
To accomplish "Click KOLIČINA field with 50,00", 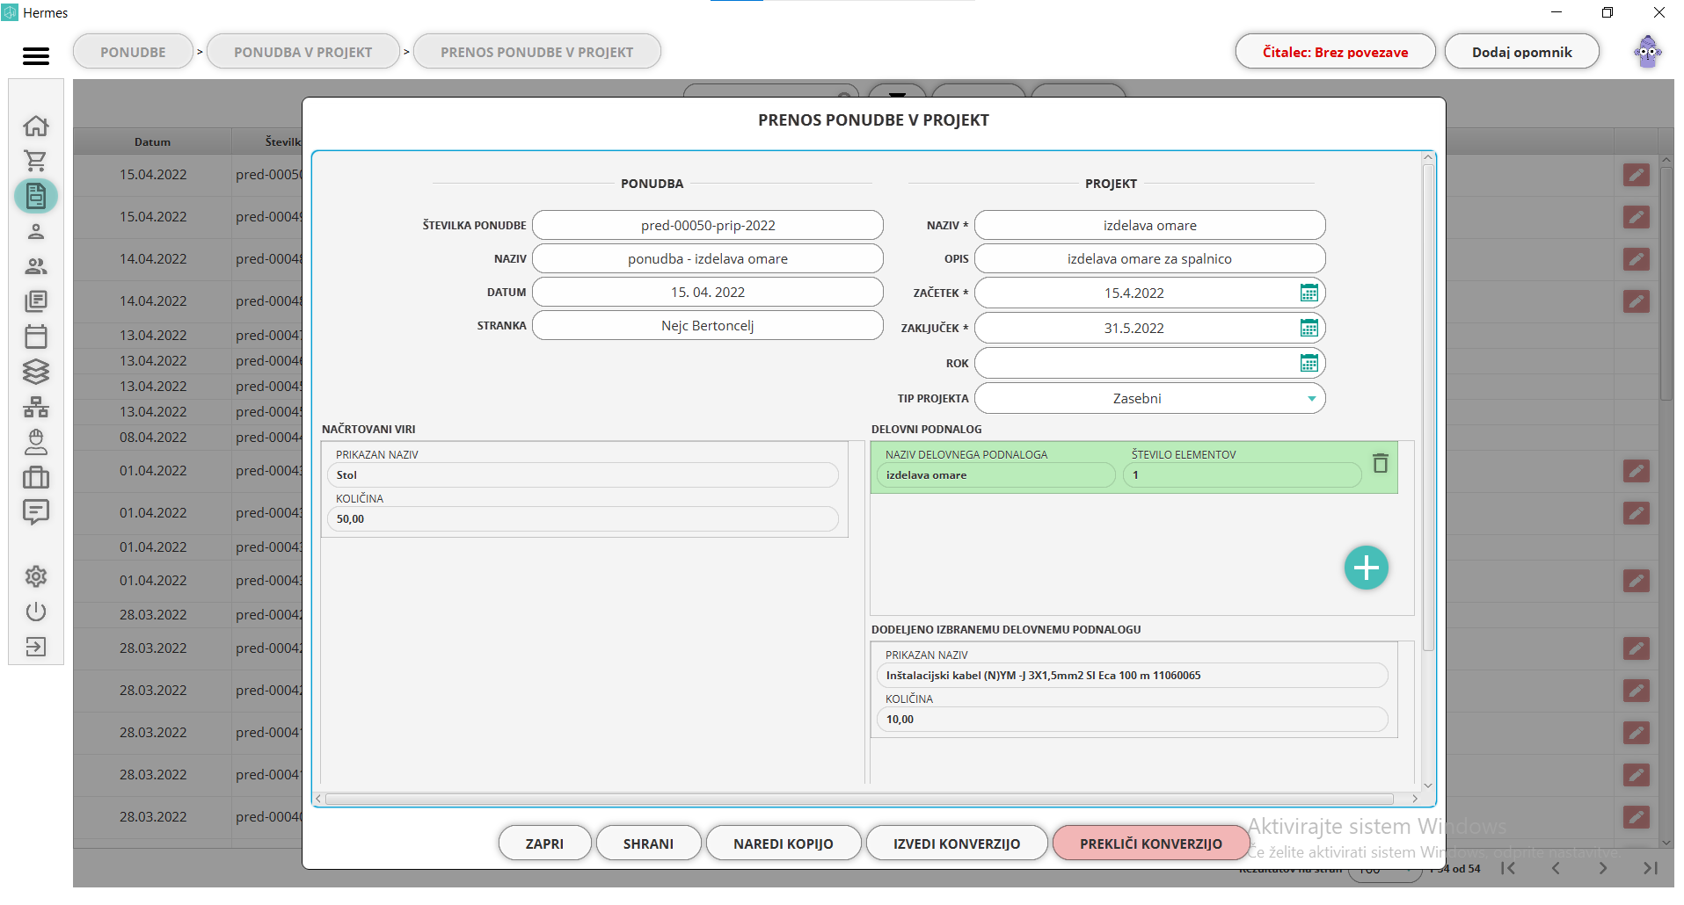I will coord(583,519).
